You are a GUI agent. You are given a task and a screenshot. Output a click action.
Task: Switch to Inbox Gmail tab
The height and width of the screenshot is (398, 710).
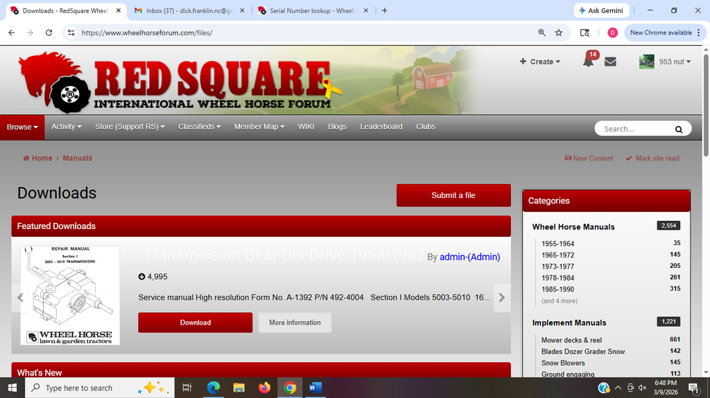tap(189, 10)
